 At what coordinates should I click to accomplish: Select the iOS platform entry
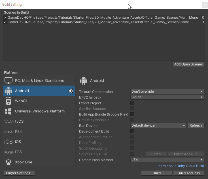tap(39, 142)
